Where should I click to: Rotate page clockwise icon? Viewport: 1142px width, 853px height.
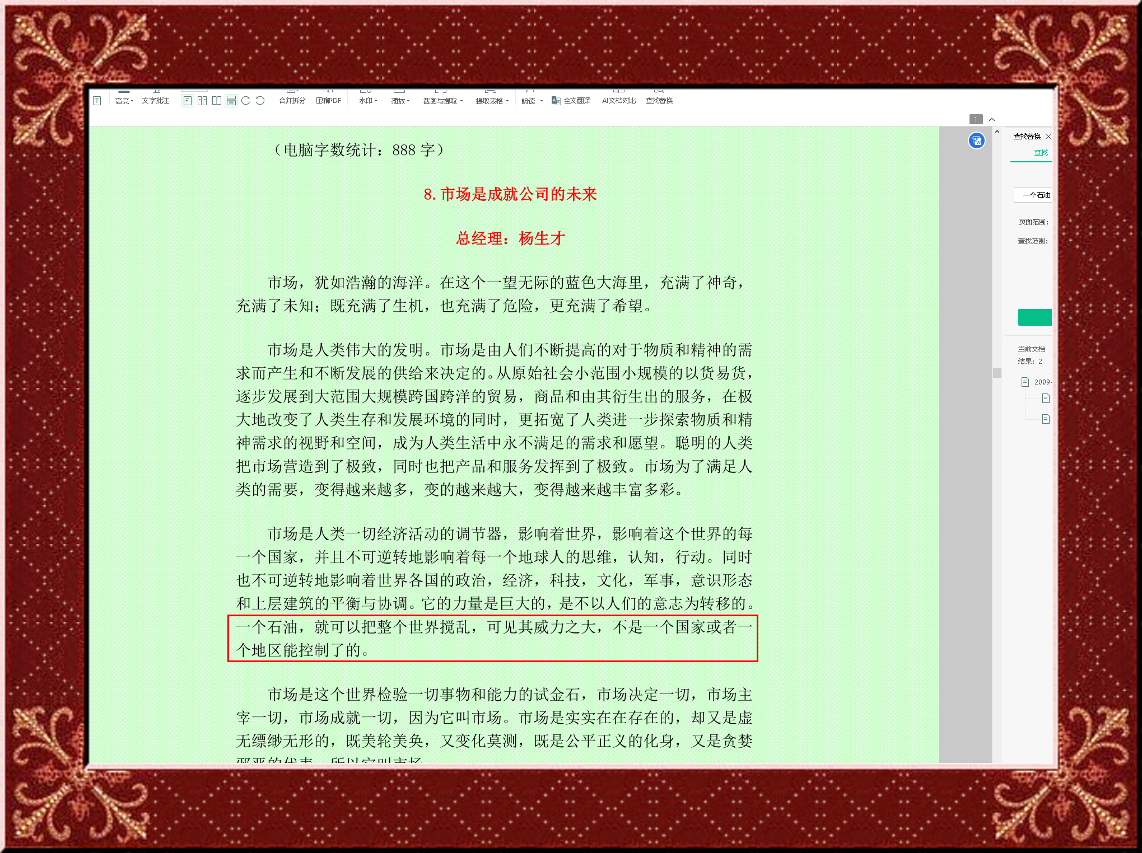[x=246, y=101]
